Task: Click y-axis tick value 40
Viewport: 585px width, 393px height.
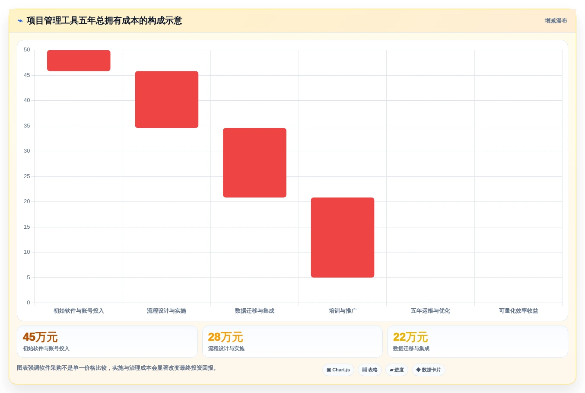Action: pyautogui.click(x=27, y=100)
